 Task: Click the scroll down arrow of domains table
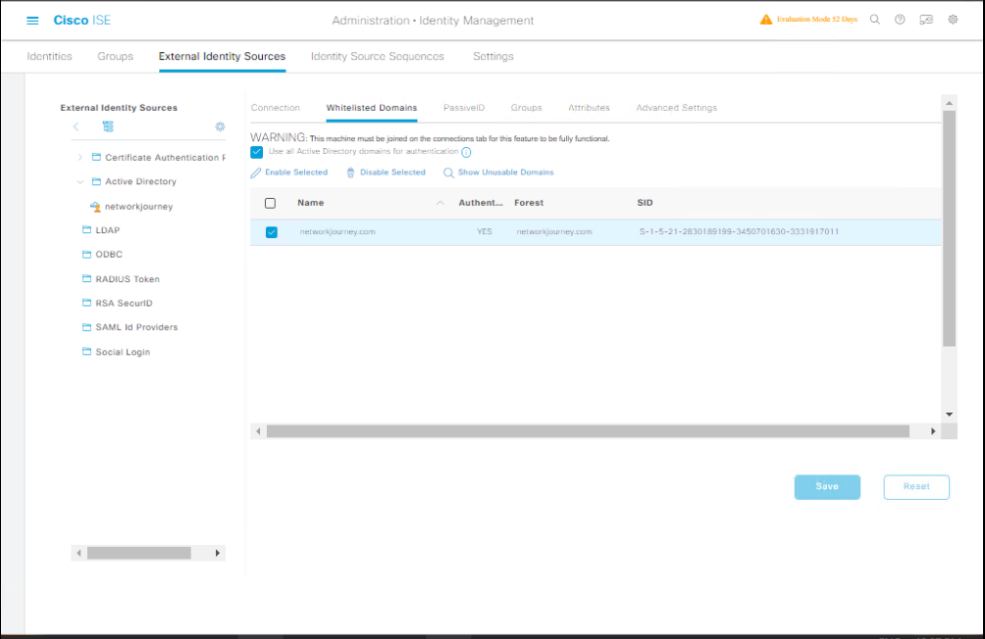pos(949,415)
